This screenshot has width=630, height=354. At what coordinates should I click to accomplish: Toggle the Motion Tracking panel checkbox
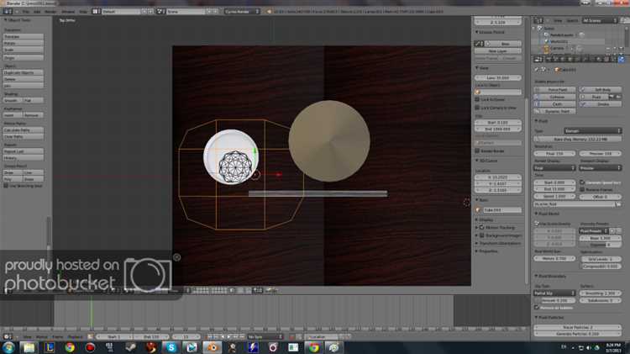point(481,227)
